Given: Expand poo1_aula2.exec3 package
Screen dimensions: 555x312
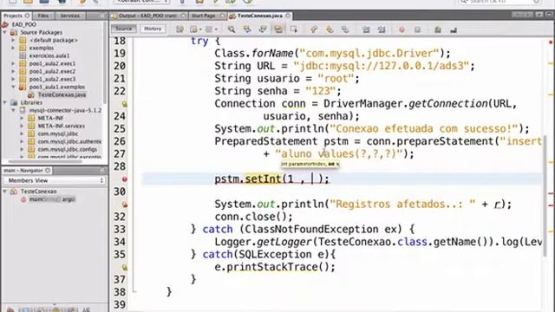Looking at the screenshot, I should (x=13, y=79).
